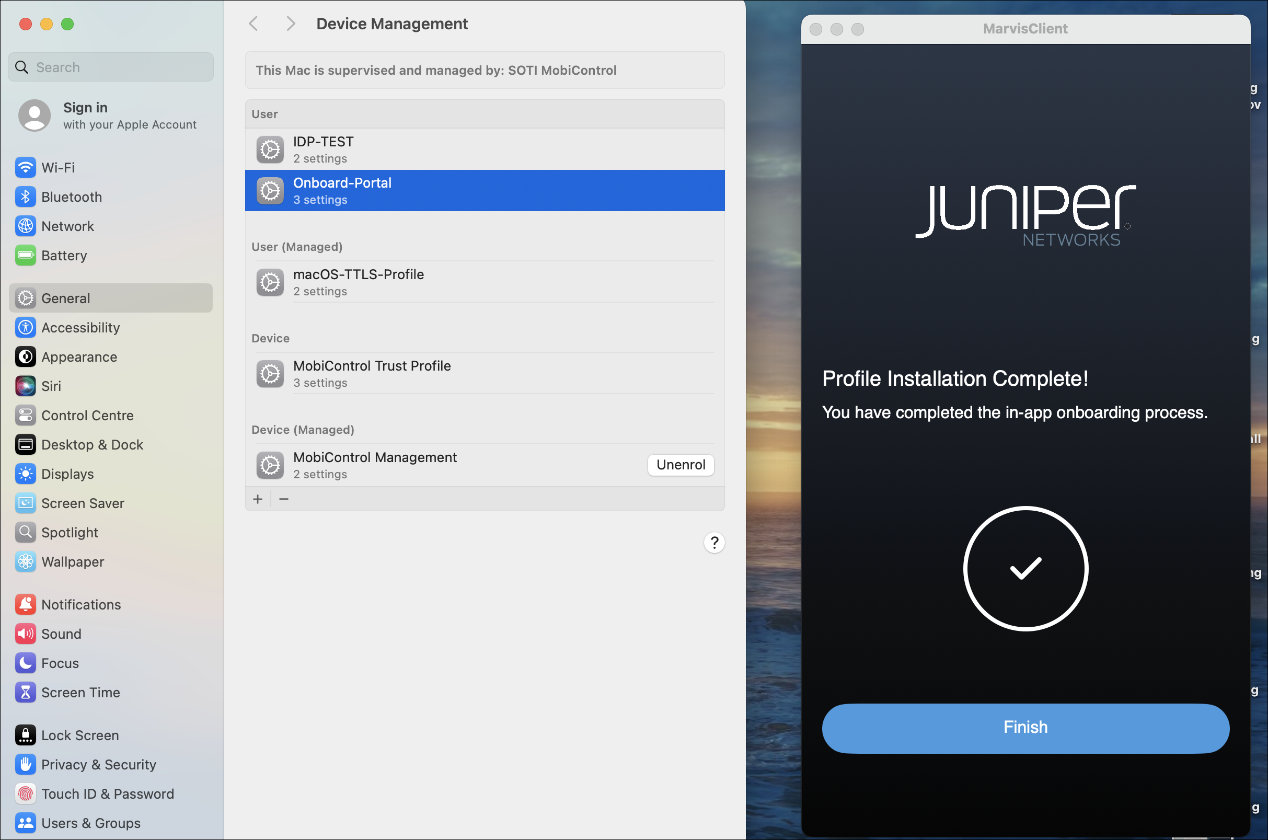This screenshot has height=840, width=1268.
Task: Select MobiControl Trust Profile row
Action: 485,374
